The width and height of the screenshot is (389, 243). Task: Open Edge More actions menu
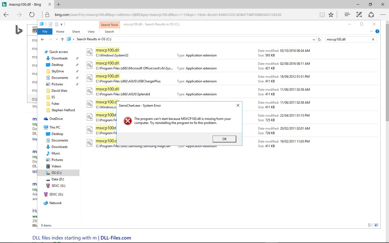(383, 15)
